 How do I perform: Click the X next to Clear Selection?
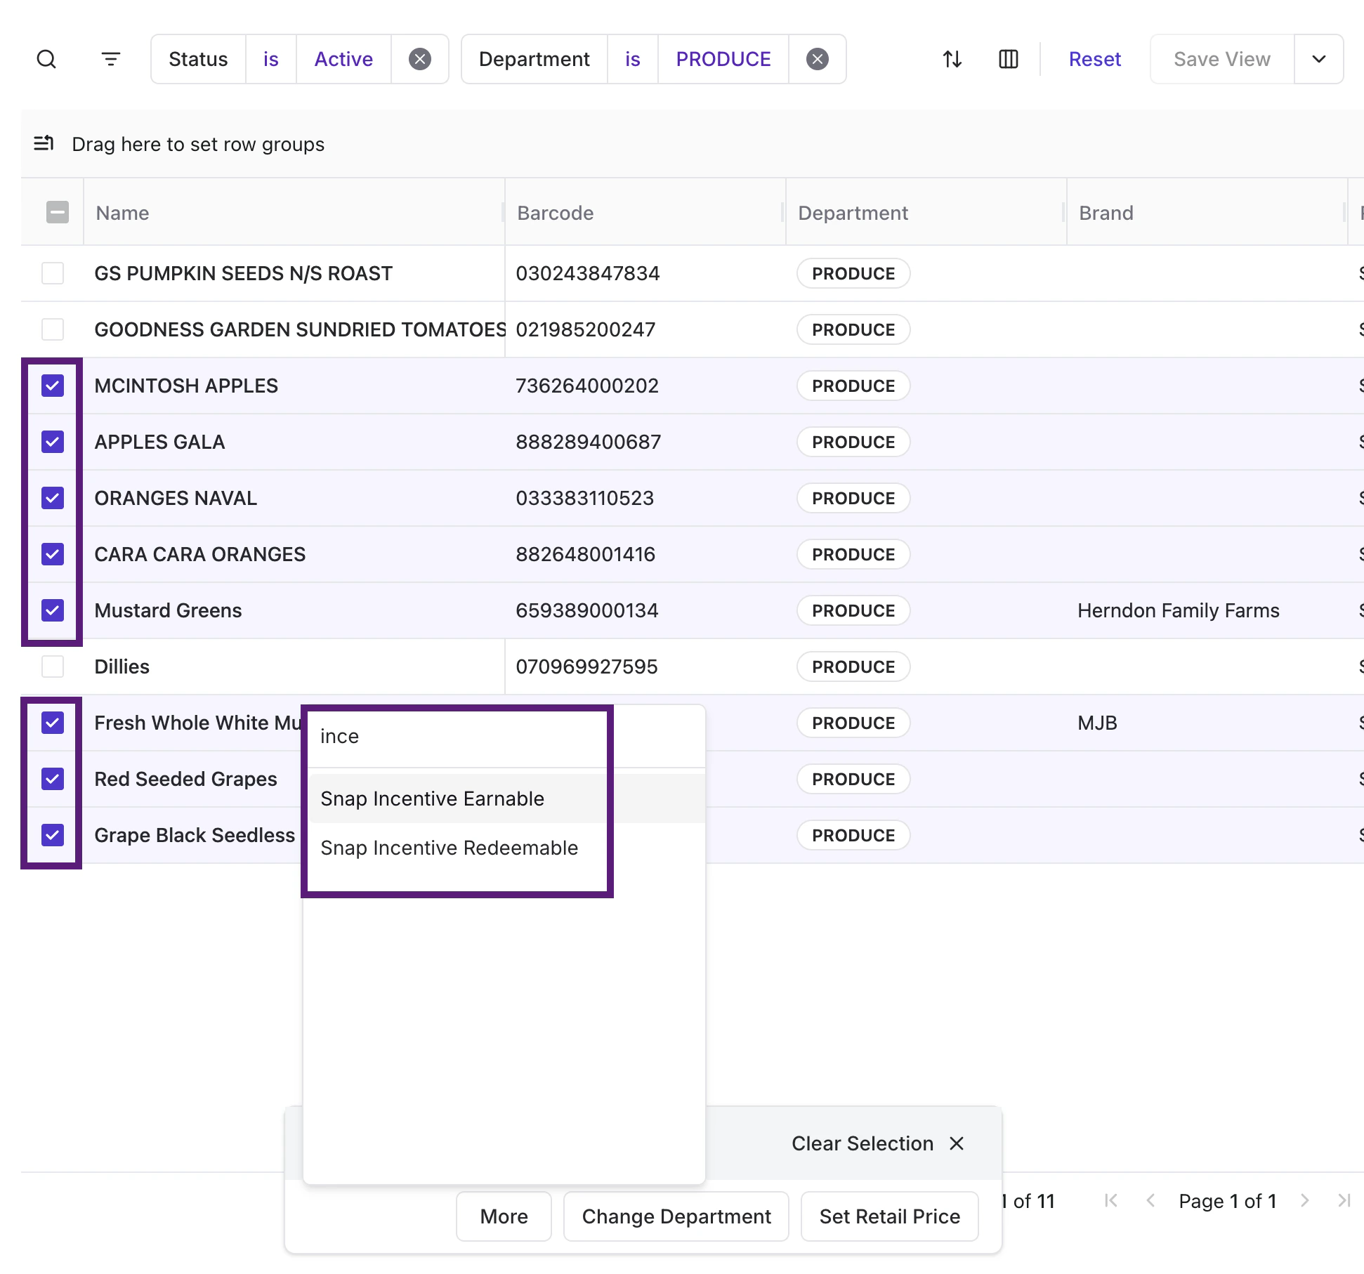[x=957, y=1143]
